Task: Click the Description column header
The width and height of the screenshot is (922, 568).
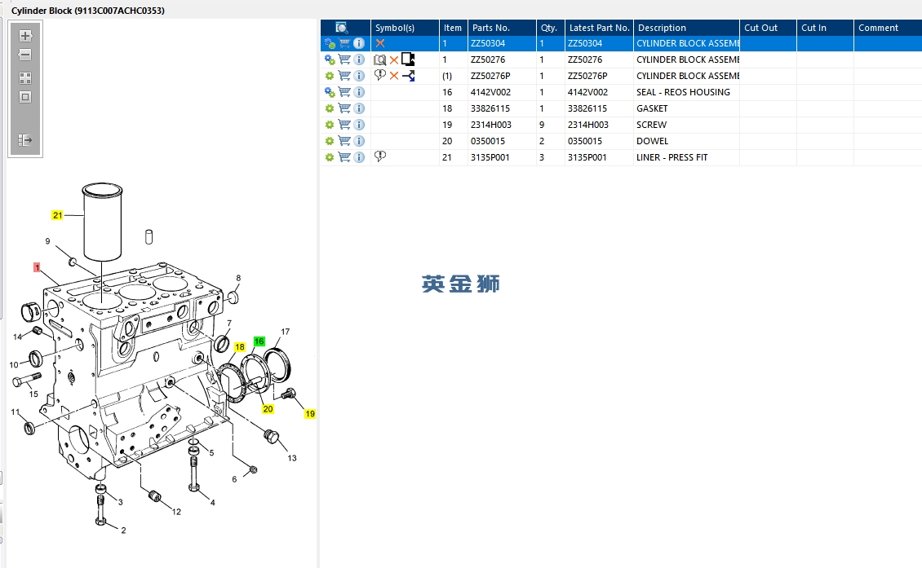Action: (661, 28)
